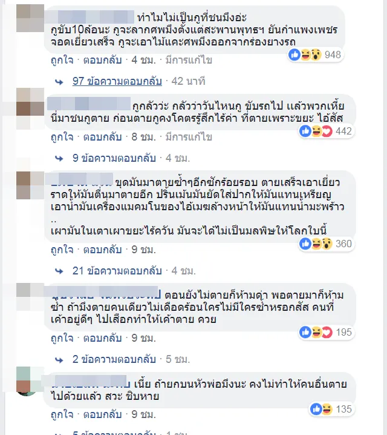The width and height of the screenshot is (387, 435).
Task: Click ถูกใจ on the first comment
Action: point(62,60)
